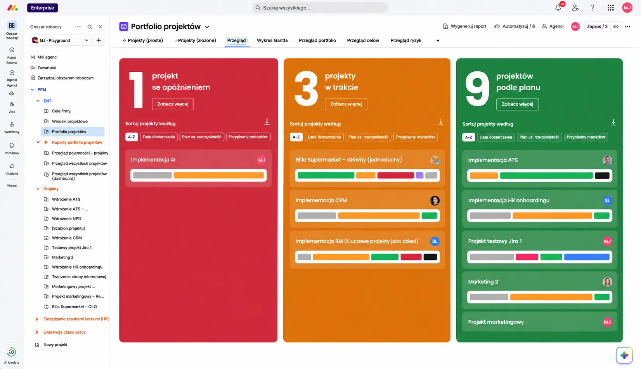Open Portfolio projektów title dropdown arrow
The width and height of the screenshot is (641, 369).
coord(207,27)
